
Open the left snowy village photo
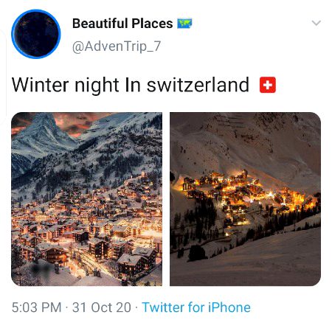86,199
